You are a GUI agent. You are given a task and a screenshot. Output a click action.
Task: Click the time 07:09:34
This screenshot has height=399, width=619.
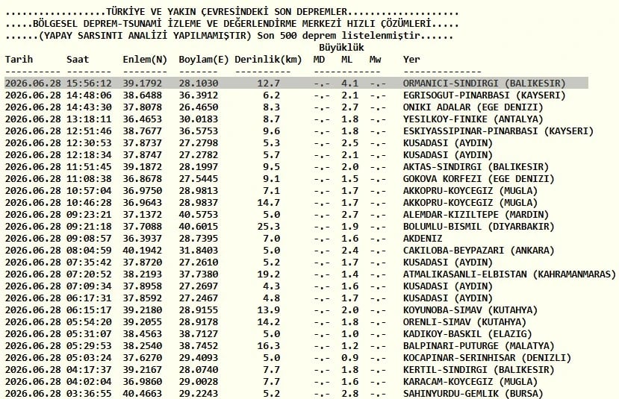[x=89, y=286]
